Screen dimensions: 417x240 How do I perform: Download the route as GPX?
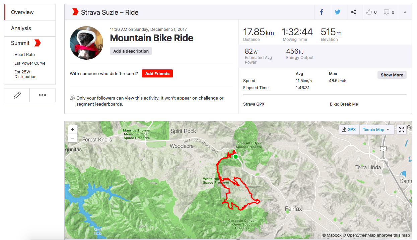click(349, 130)
